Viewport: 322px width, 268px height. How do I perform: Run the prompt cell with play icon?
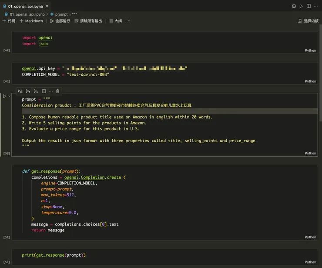5,96
